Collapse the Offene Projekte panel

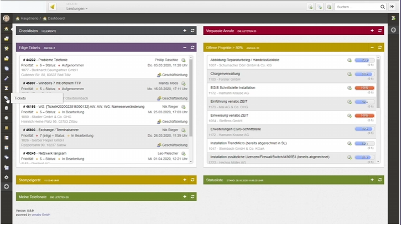pyautogui.click(x=372, y=48)
